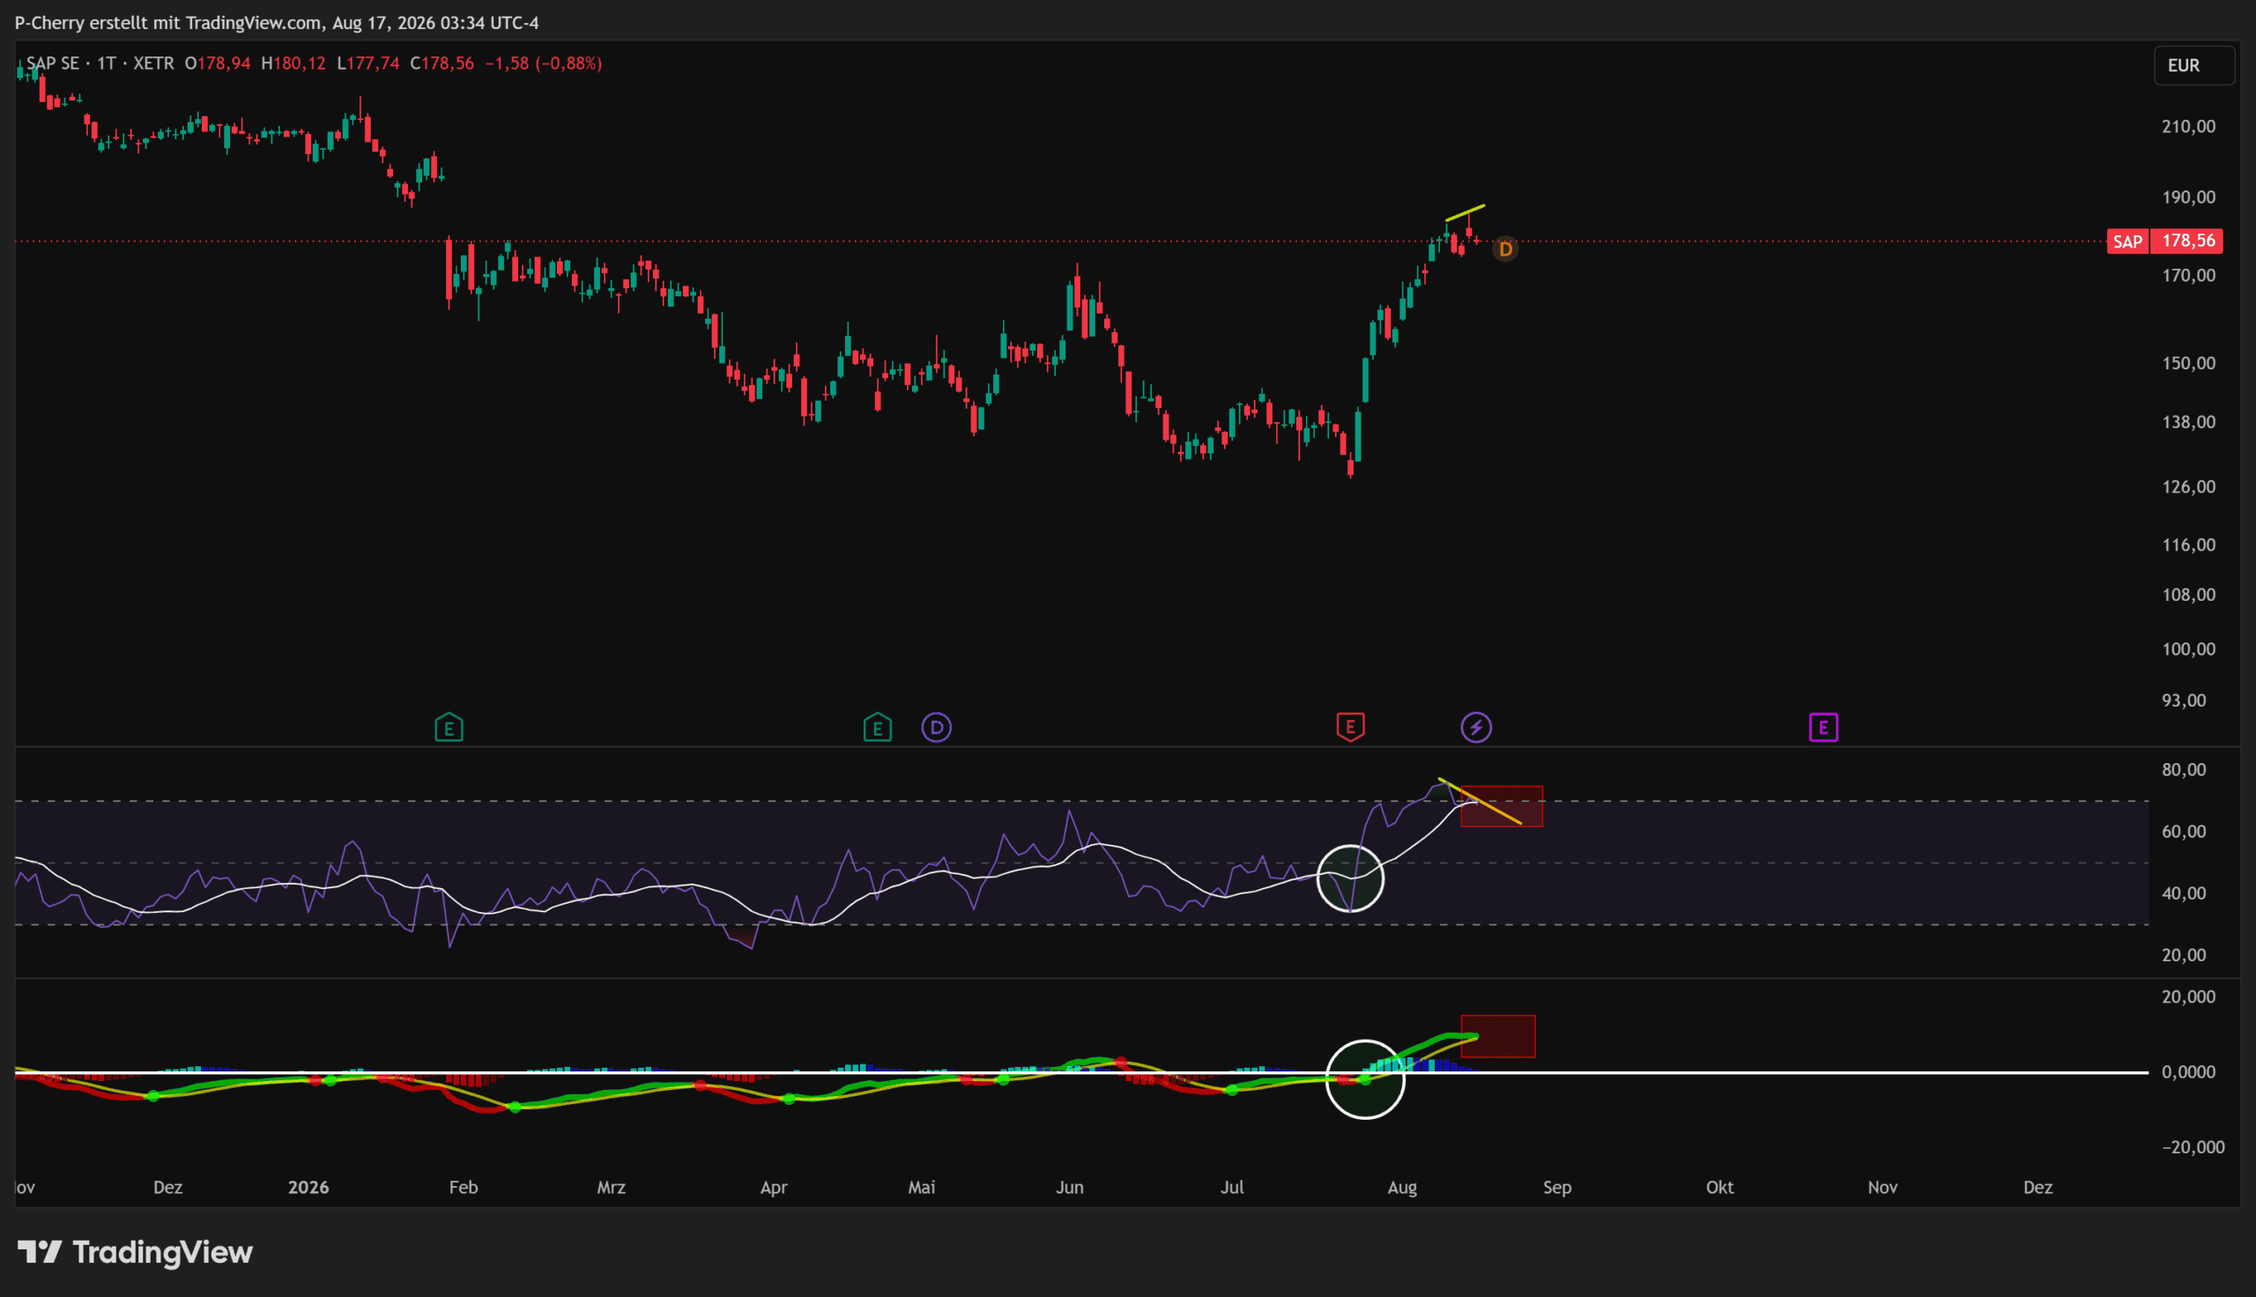The width and height of the screenshot is (2256, 1297).
Task: Click the orange D marker beside the last candle
Action: (1505, 249)
